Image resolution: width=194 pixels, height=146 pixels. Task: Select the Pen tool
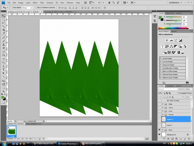point(4,66)
